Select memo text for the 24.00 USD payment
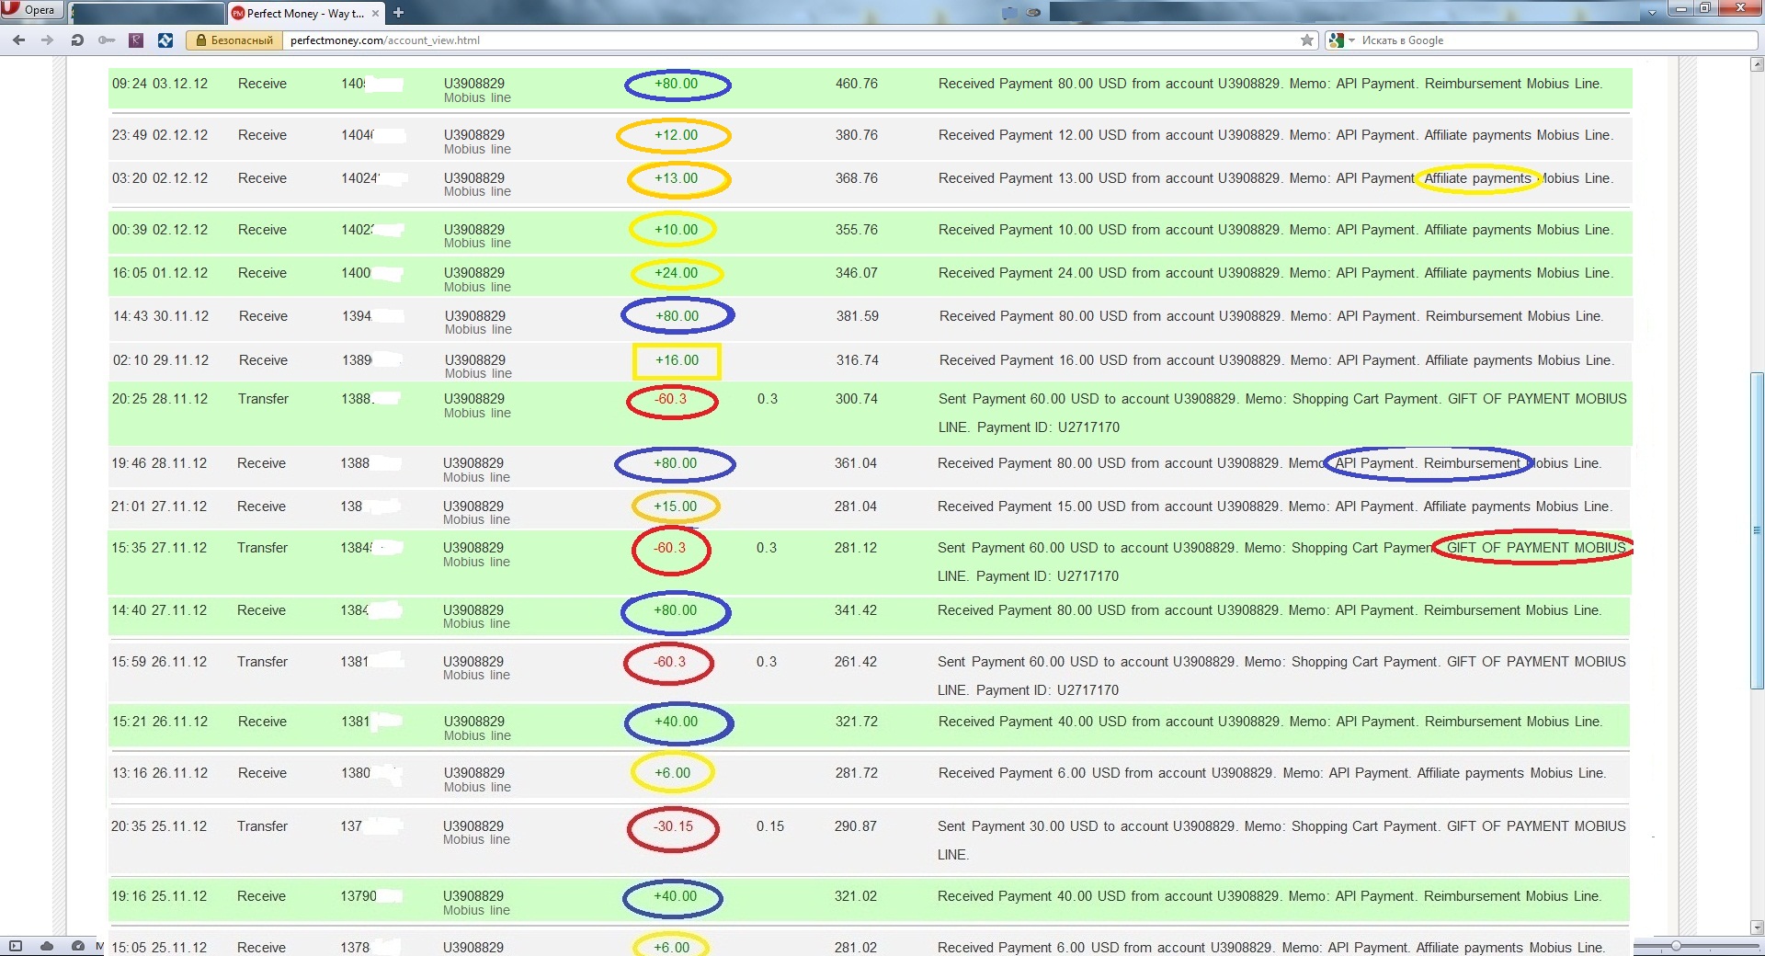This screenshot has height=956, width=1765. pyautogui.click(x=1275, y=273)
